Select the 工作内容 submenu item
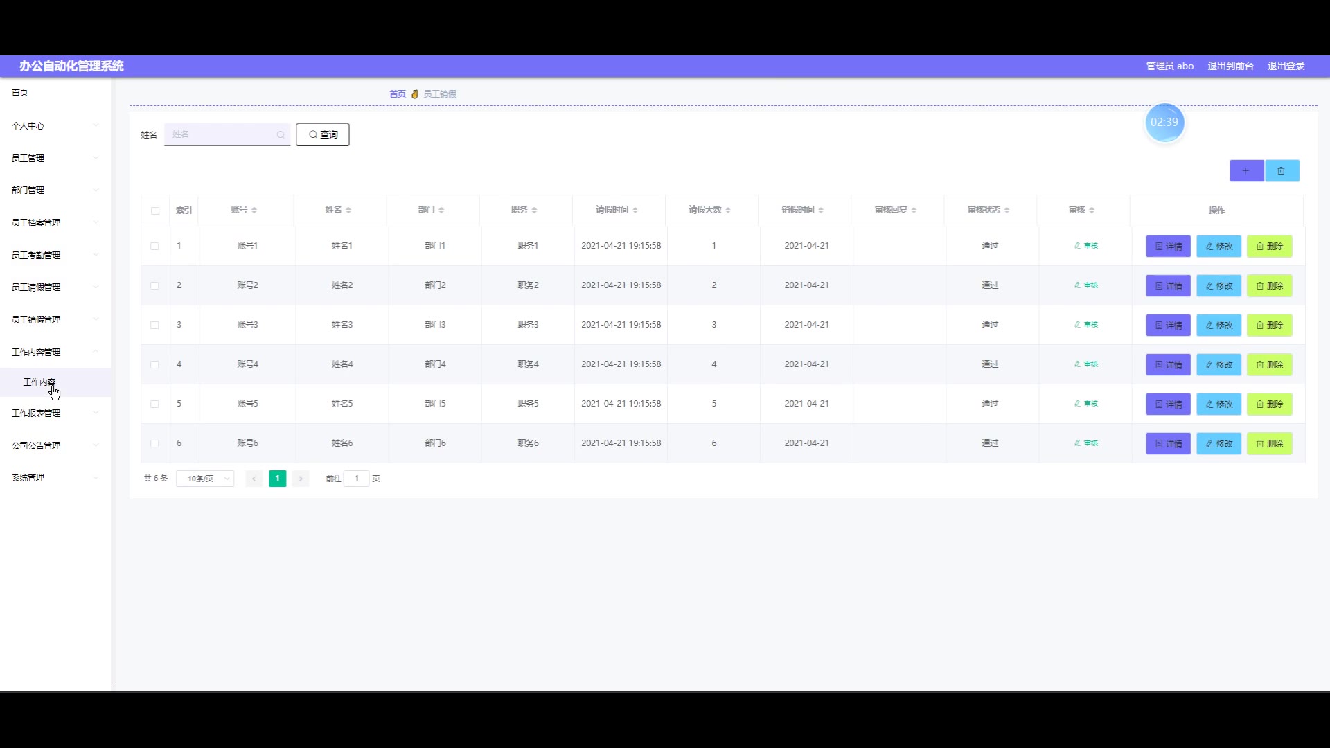This screenshot has width=1330, height=748. [39, 382]
